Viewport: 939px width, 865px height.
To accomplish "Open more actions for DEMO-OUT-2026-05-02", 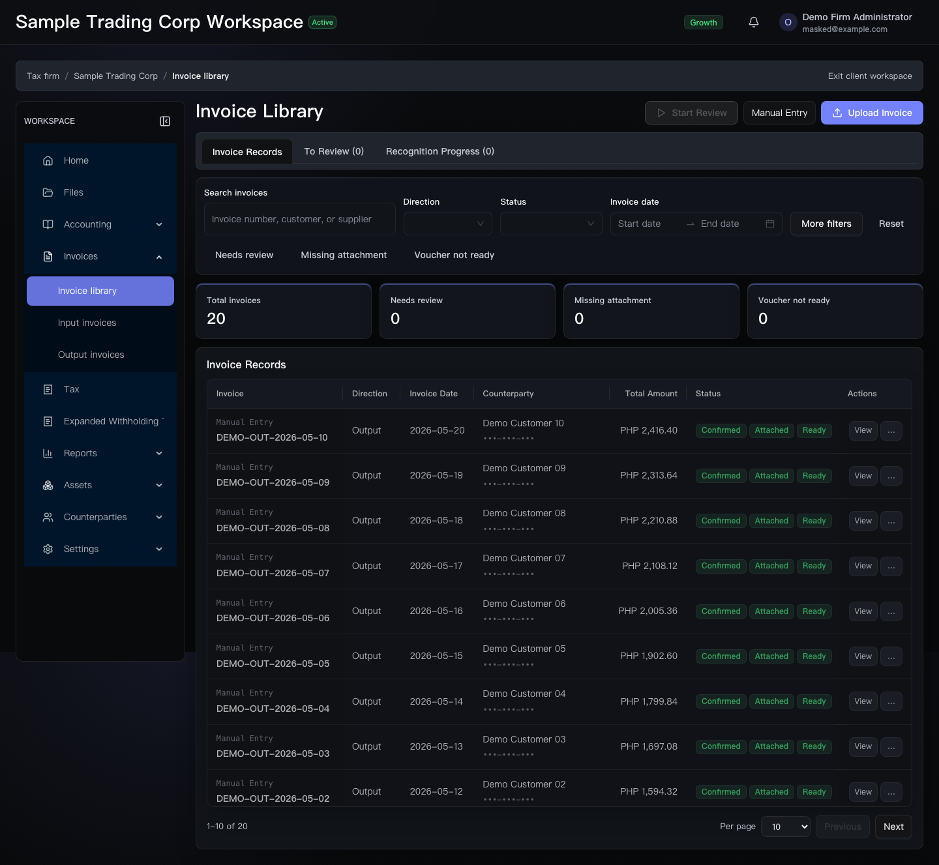I will 891,792.
